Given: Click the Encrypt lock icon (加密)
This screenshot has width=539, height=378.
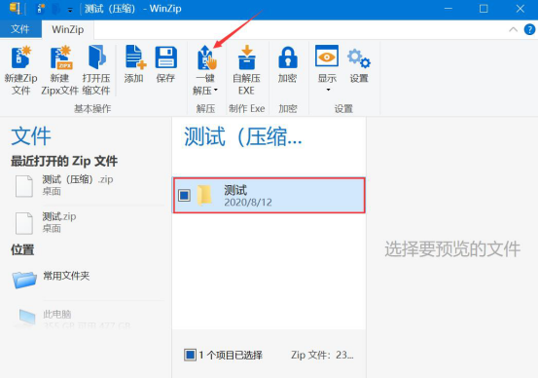Looking at the screenshot, I should 288,57.
